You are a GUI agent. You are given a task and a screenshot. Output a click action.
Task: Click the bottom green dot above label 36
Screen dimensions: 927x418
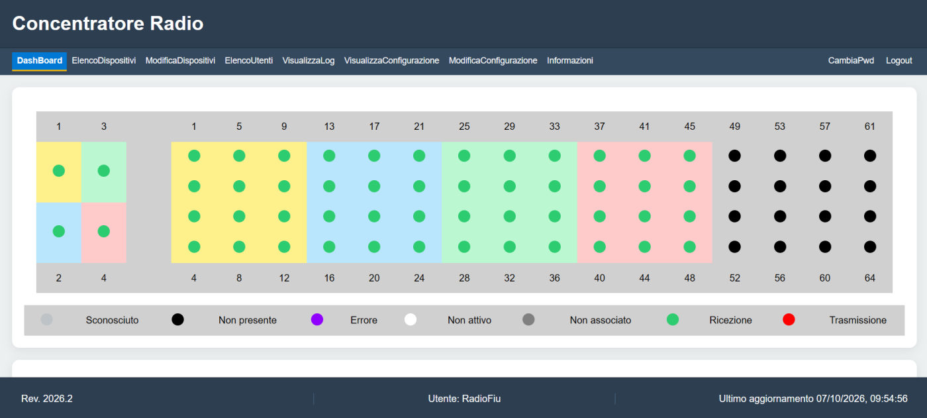[x=554, y=246]
